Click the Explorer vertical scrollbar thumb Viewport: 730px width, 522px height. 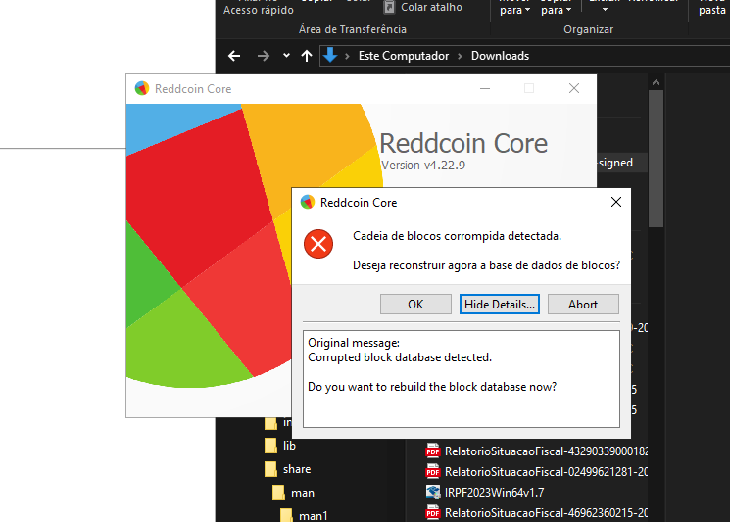[x=656, y=159]
